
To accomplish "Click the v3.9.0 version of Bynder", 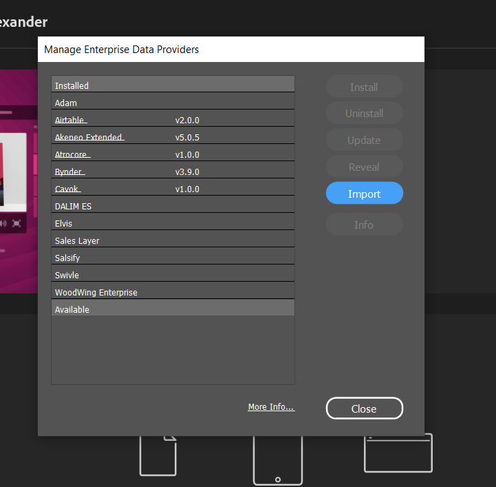I will [187, 172].
